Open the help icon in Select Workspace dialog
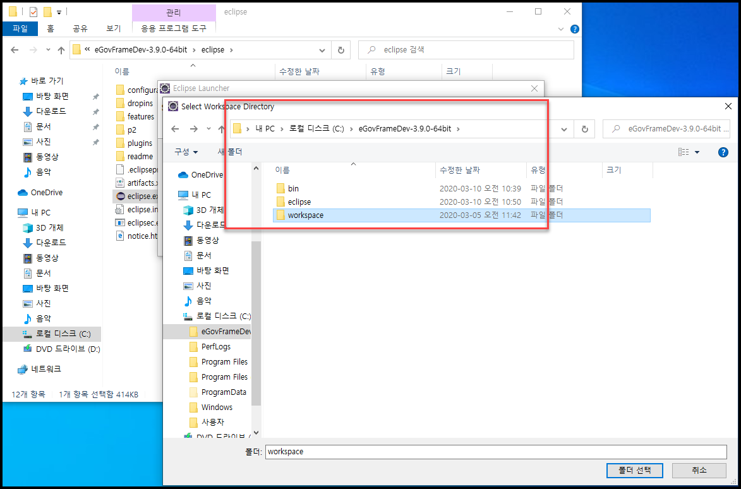 coord(723,152)
